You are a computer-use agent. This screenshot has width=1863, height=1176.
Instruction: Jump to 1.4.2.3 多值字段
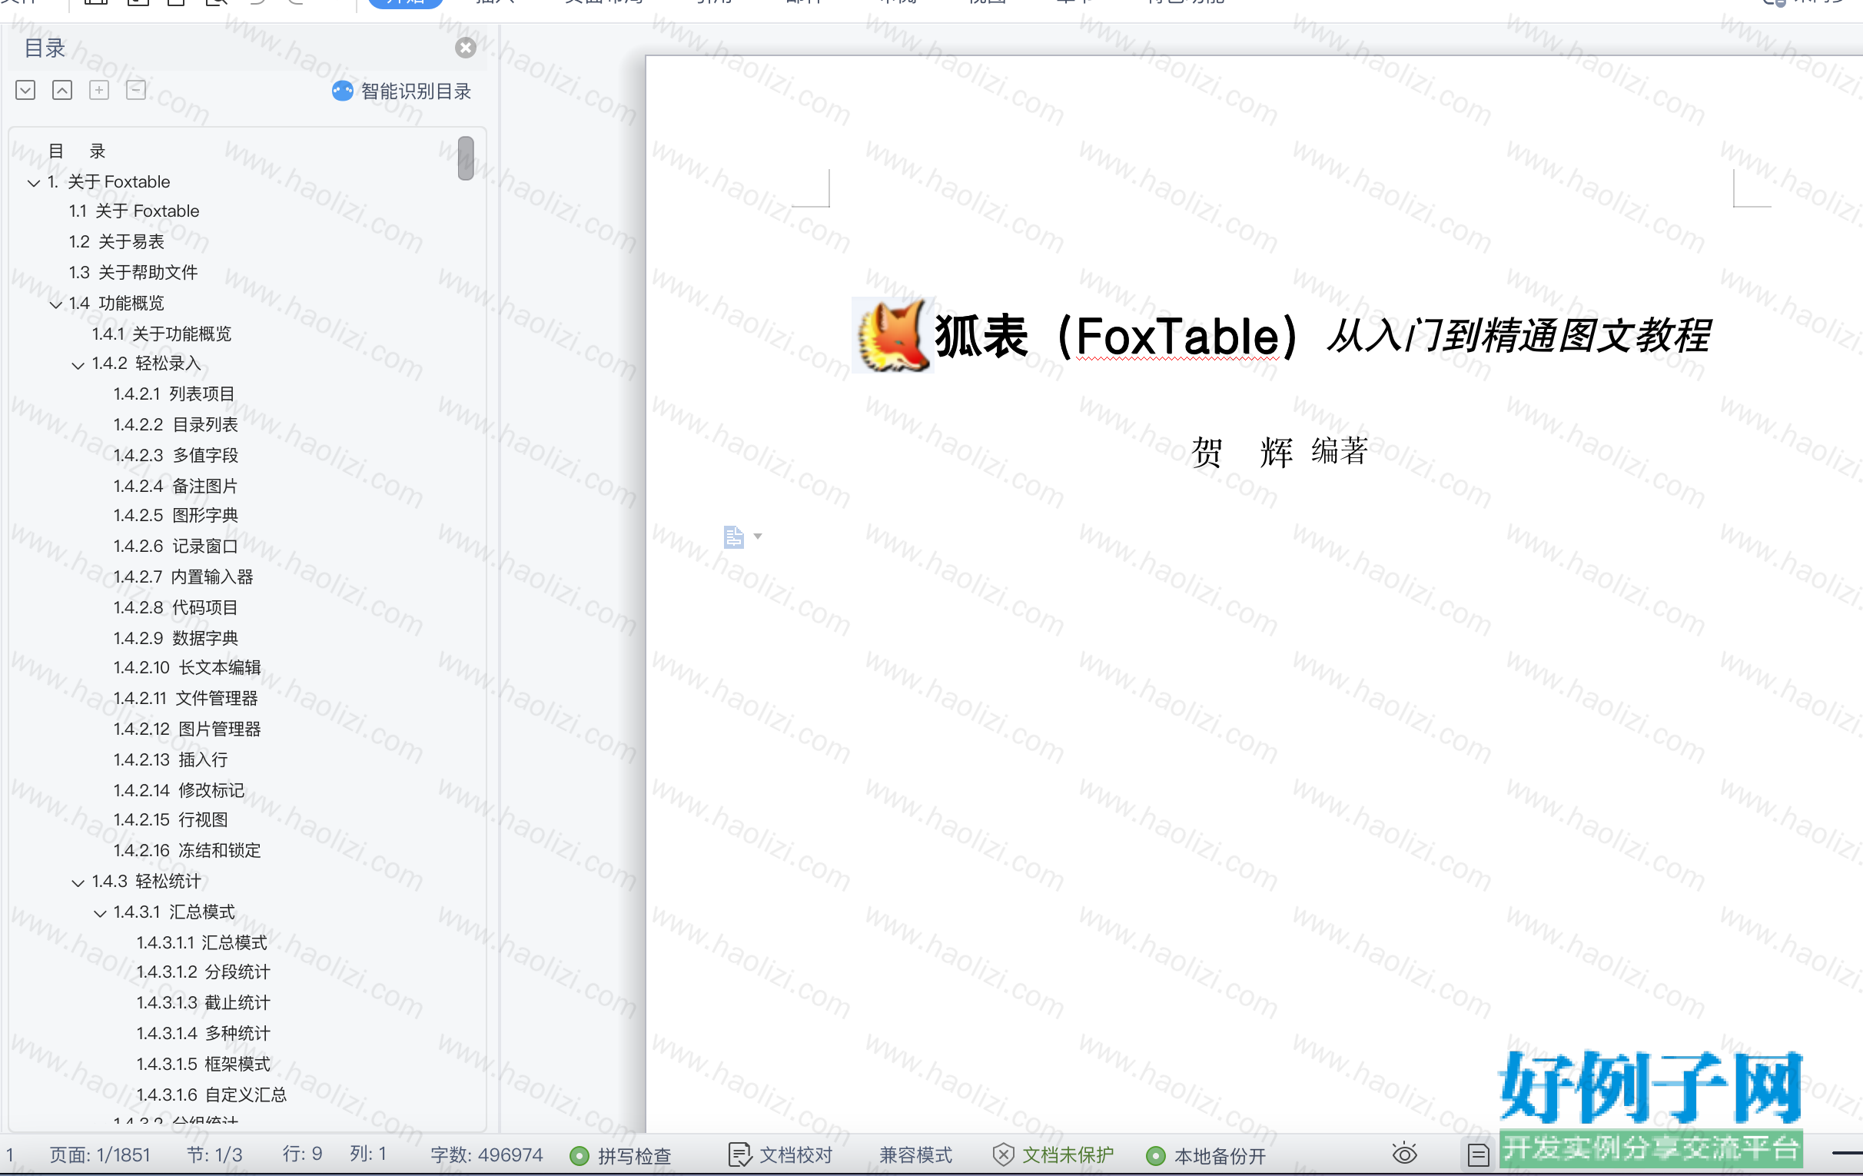[x=176, y=456]
